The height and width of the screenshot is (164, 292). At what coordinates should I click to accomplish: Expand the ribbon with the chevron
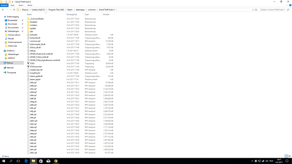point(287,5)
